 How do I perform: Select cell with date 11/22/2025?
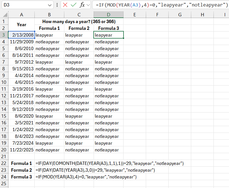21,150
